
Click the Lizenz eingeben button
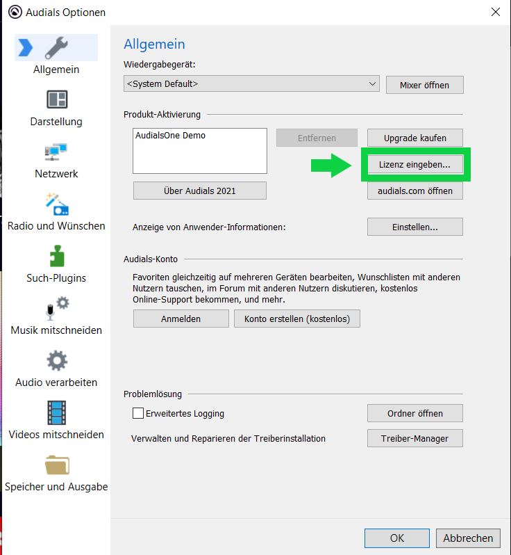pos(415,165)
